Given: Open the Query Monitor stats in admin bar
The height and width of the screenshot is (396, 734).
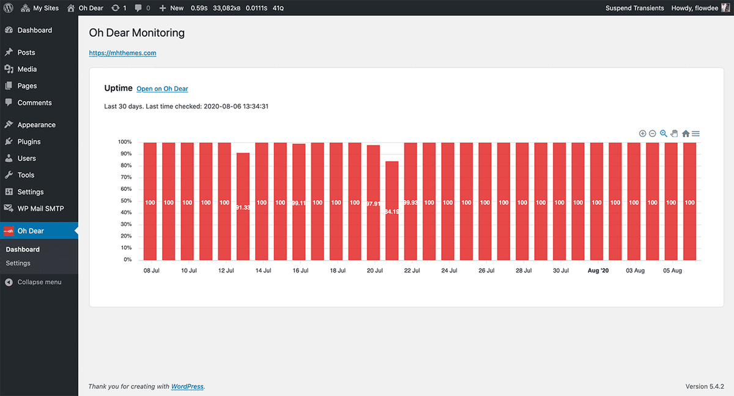Looking at the screenshot, I should (x=237, y=8).
